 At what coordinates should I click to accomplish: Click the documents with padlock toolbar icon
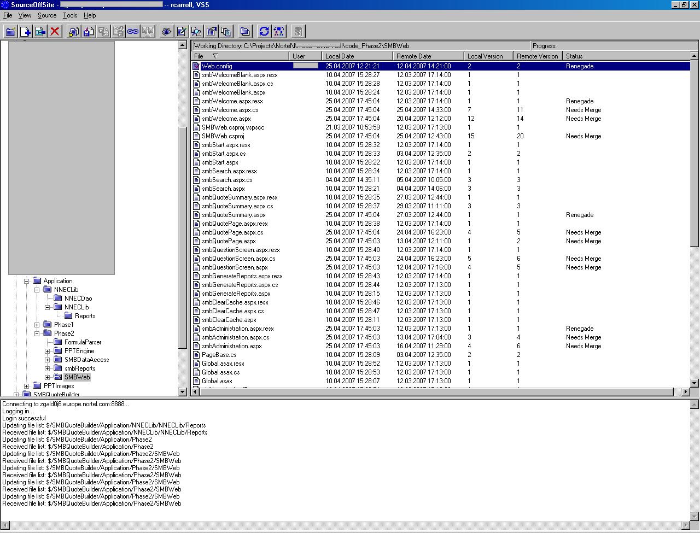click(x=74, y=32)
